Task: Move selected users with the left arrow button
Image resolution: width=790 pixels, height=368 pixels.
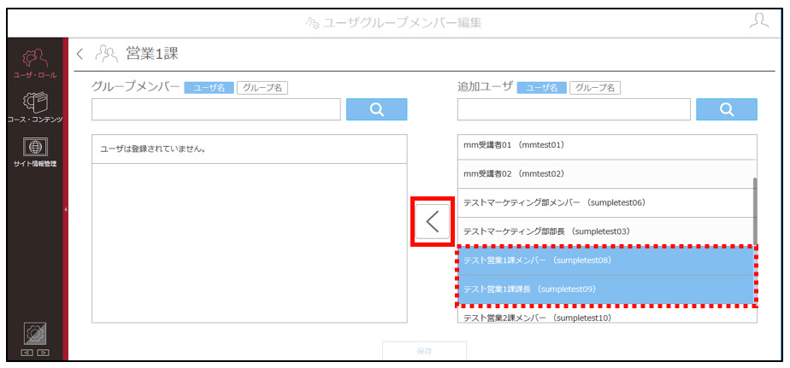Action: click(433, 221)
